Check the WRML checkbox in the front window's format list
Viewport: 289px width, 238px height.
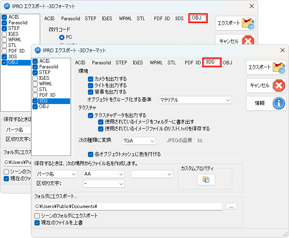[x=35, y=84]
